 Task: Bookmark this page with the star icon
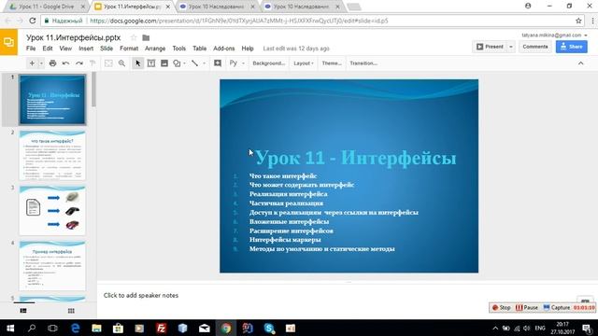pyautogui.click(x=578, y=21)
